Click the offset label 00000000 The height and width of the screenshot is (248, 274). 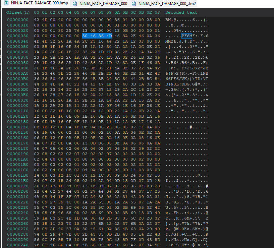tap(17, 19)
